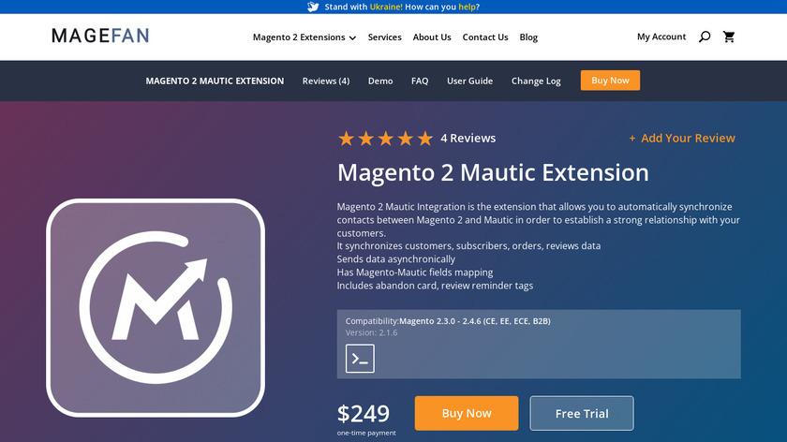Start the Free Trial

pos(582,413)
